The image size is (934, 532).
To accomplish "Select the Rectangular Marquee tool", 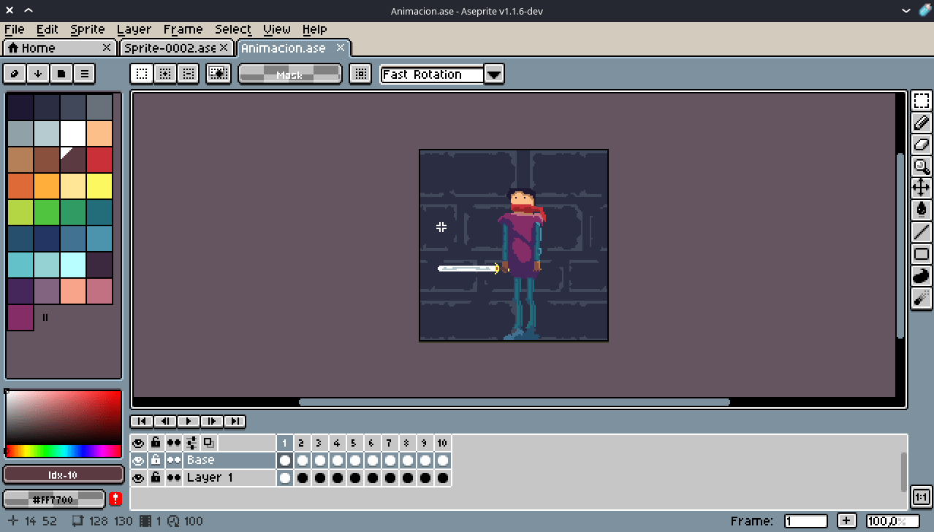I will (x=921, y=101).
